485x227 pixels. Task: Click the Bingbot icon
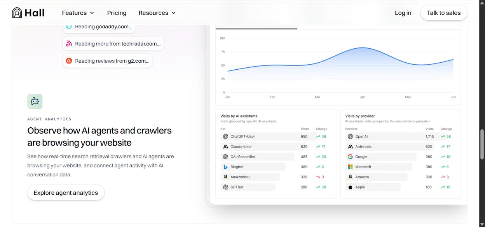(225, 167)
